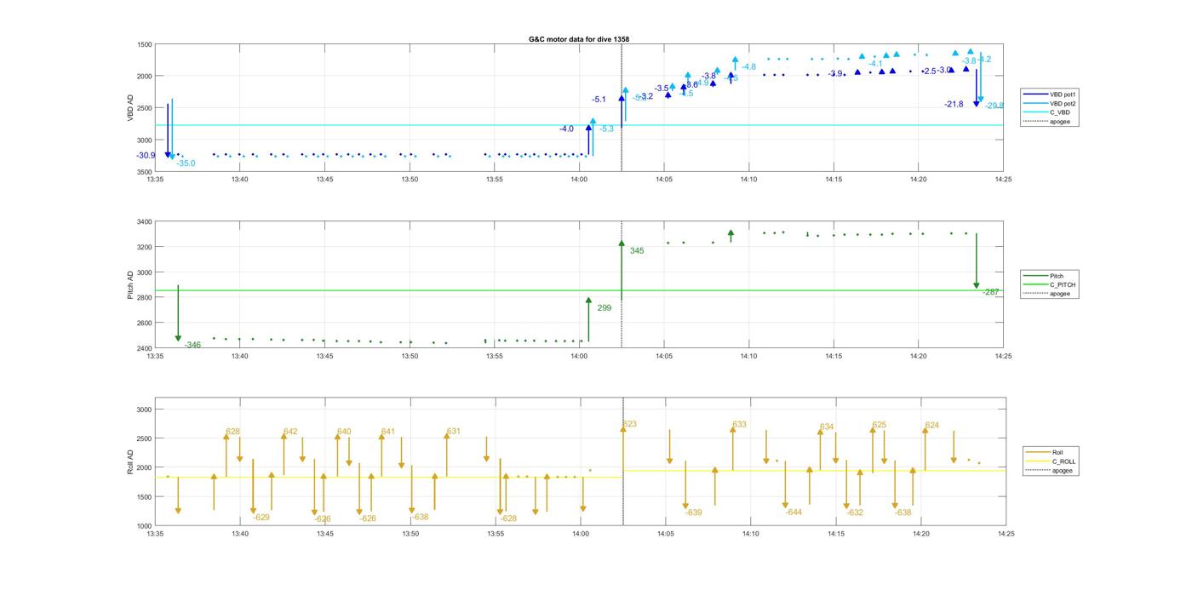Image resolution: width=1192 pixels, height=590 pixels.
Task: Select the 299 pitch move label
Action: click(604, 308)
